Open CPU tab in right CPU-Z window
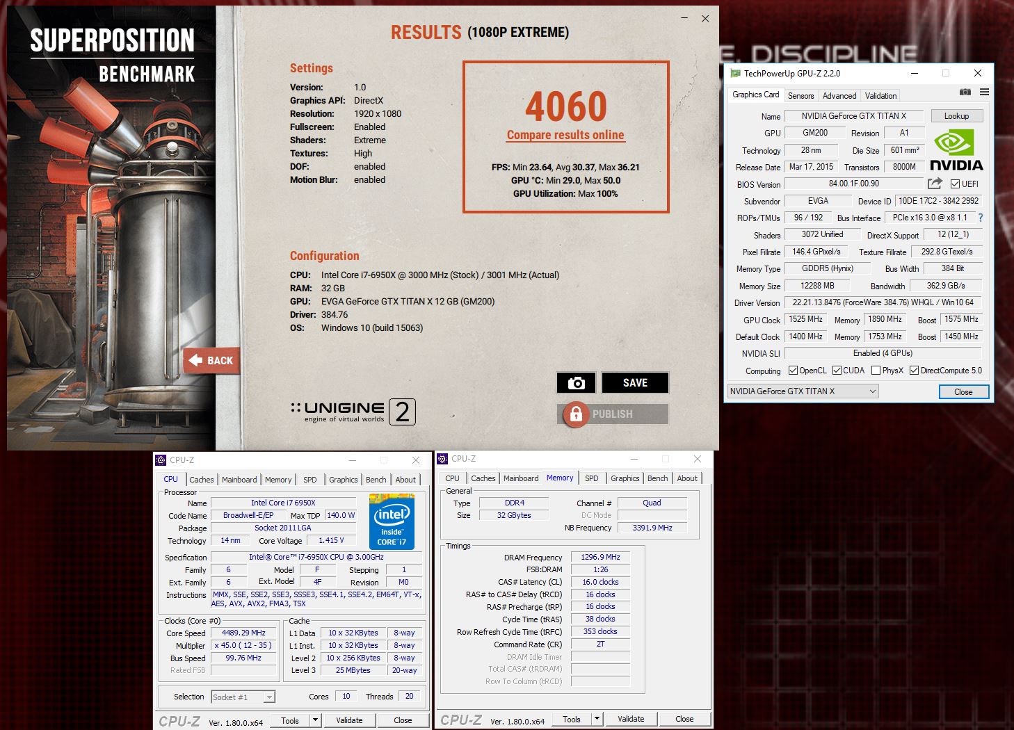 pyautogui.click(x=452, y=478)
